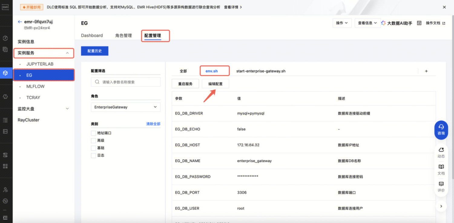Screen dimensions: 454x223
Task: Click the EG_DB_DRIVER parameter name
Action: (189, 113)
